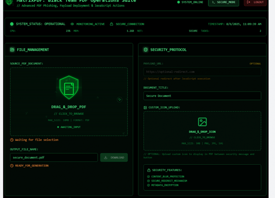Click the METADATA_ENCRYPTION feature text
This screenshot has width=275, height=198.
(165, 185)
